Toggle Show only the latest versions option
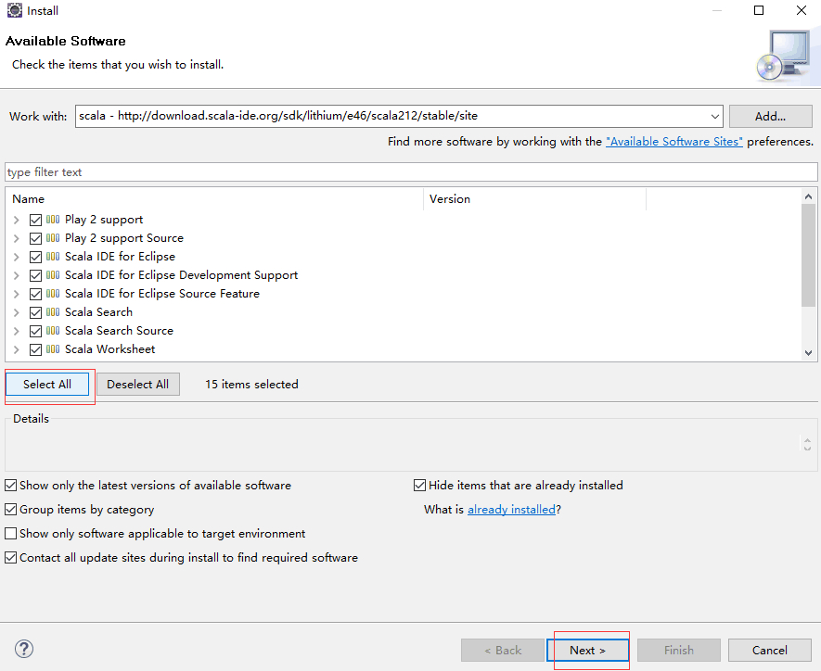 [10, 486]
